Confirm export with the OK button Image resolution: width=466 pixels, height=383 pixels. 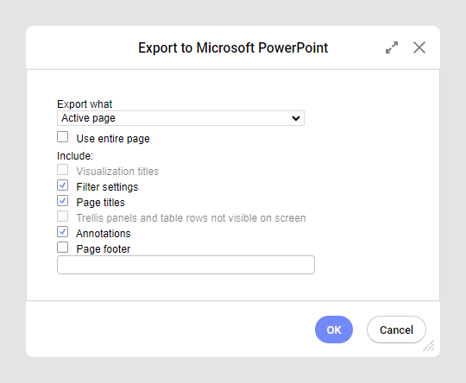[x=334, y=330]
